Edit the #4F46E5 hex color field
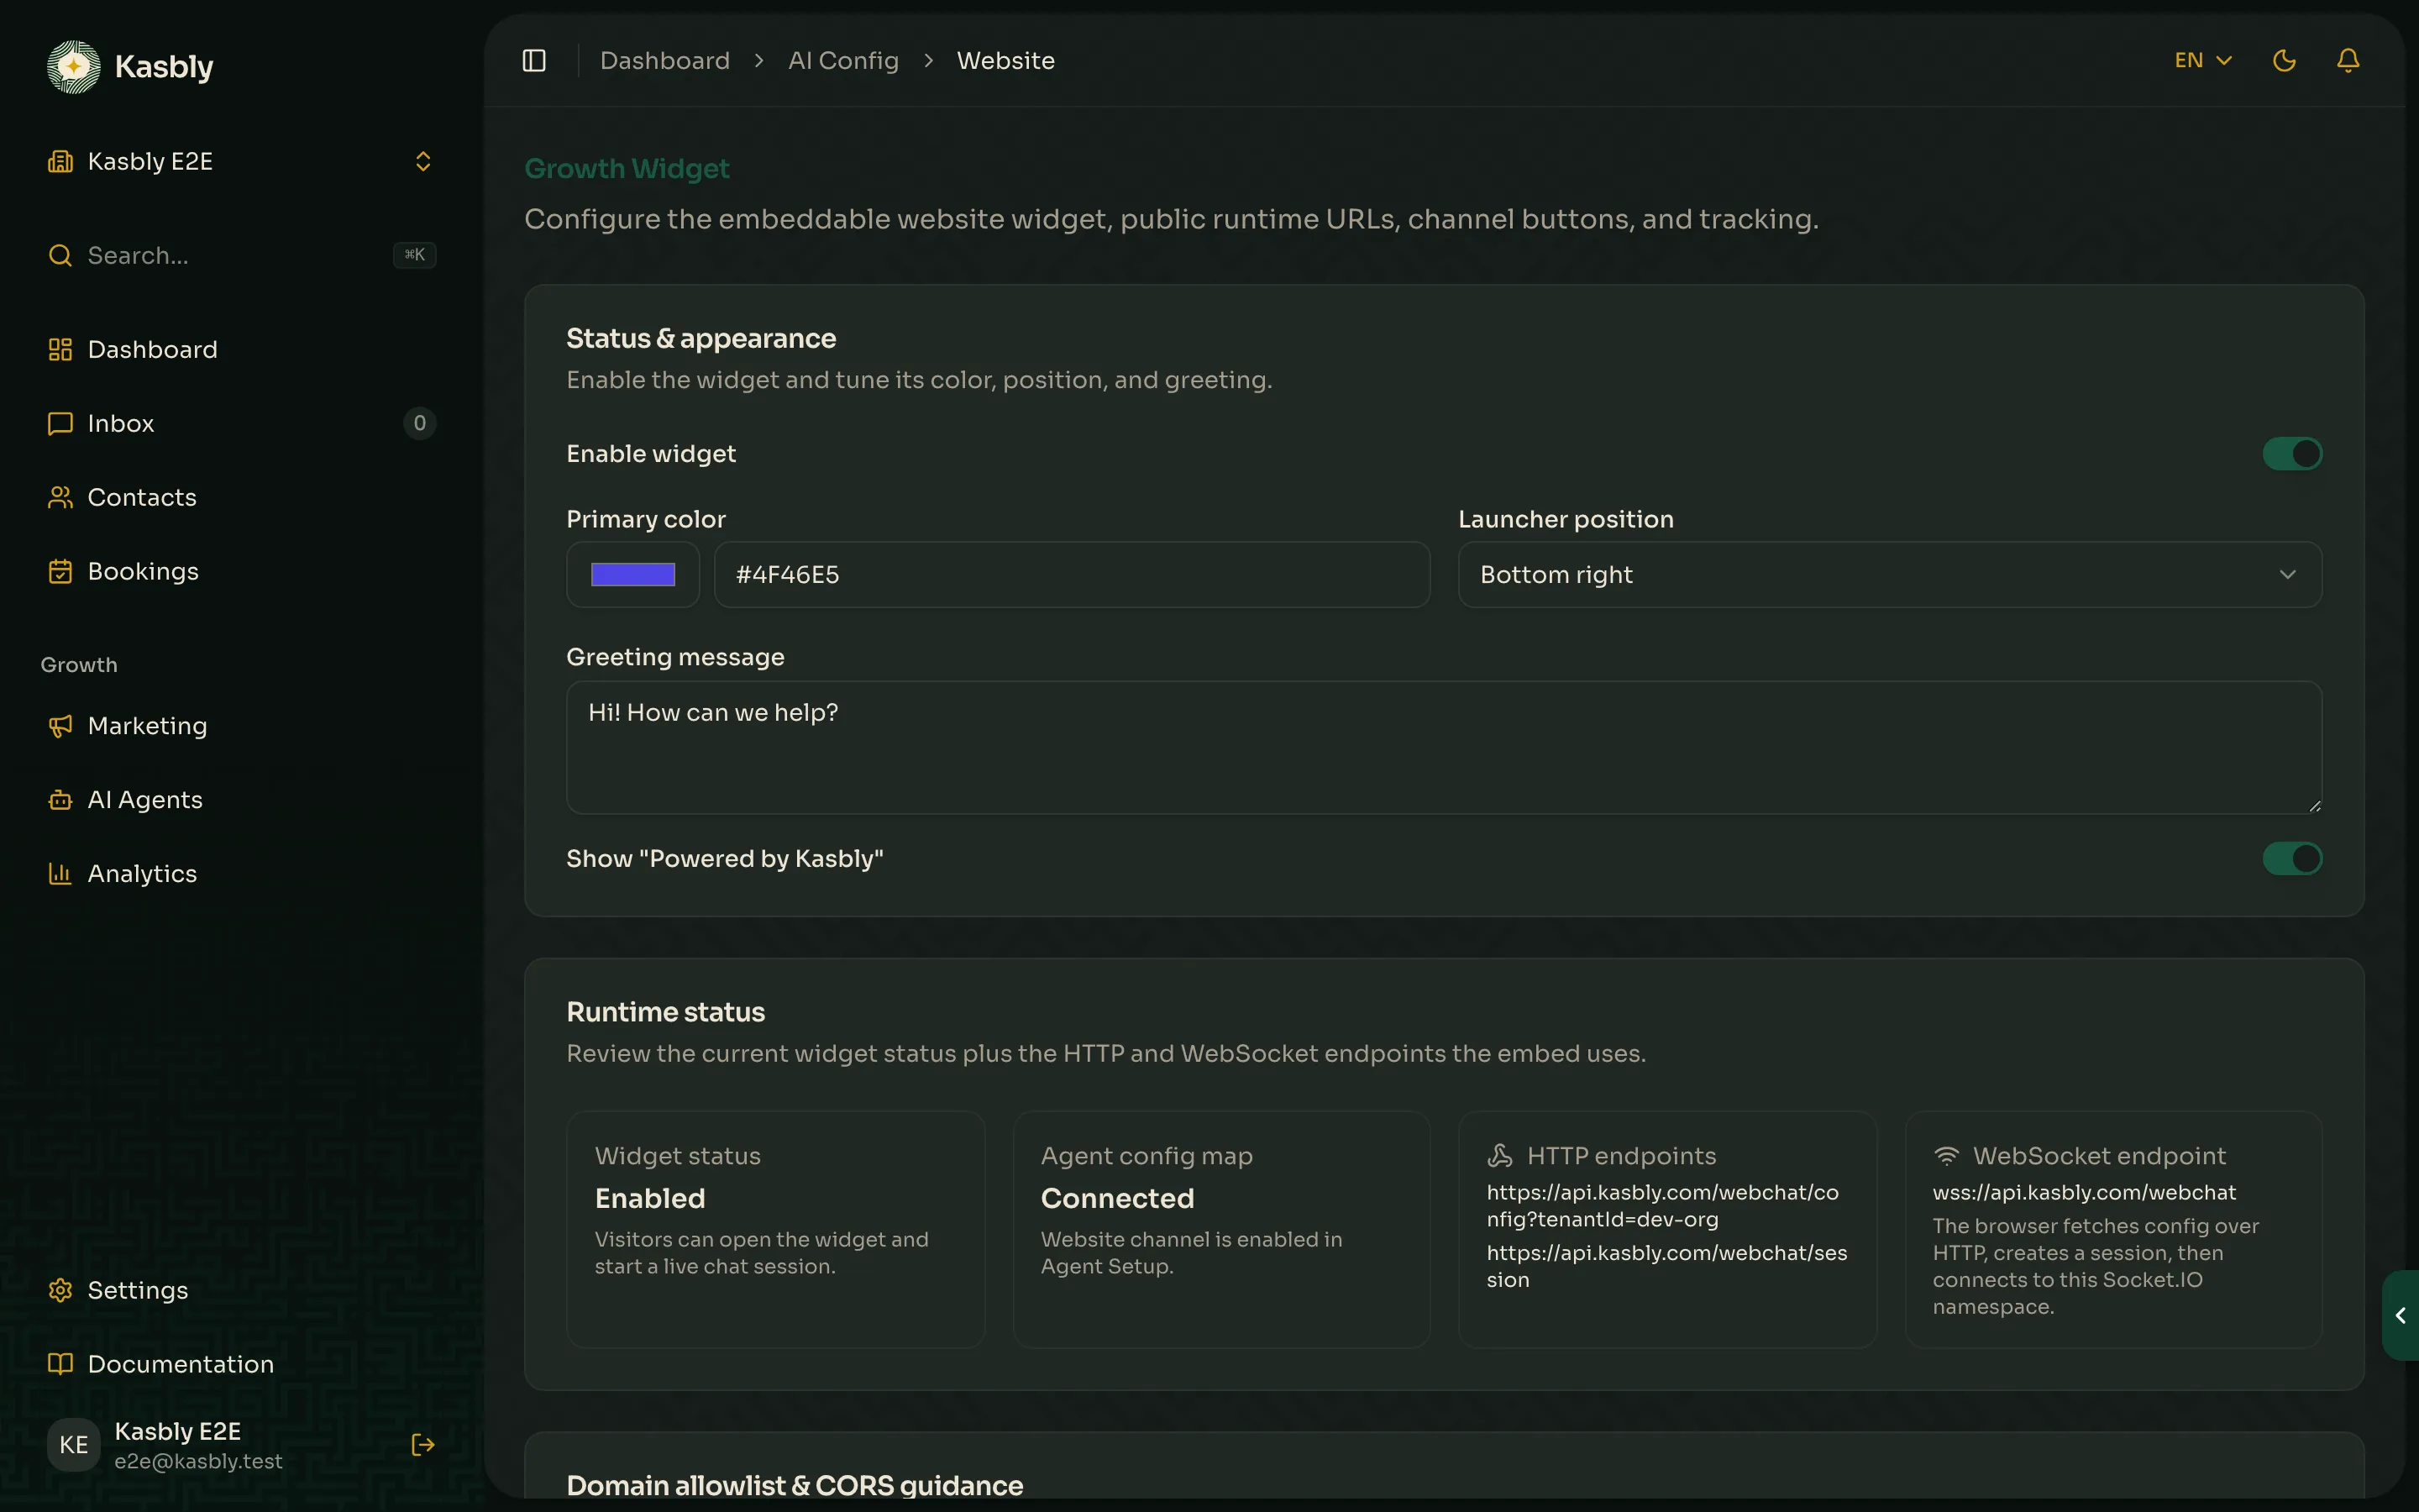 click(1072, 575)
